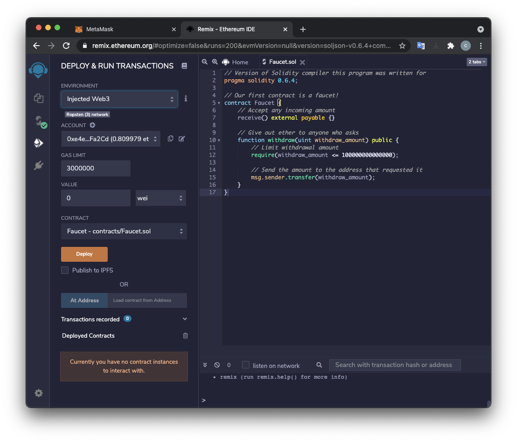
Task: Copy account address to clipboard
Action: [171, 139]
